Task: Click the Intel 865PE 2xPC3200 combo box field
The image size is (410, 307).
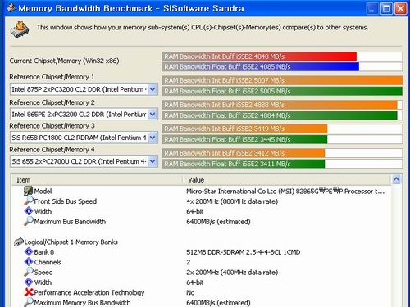Action: pos(84,114)
